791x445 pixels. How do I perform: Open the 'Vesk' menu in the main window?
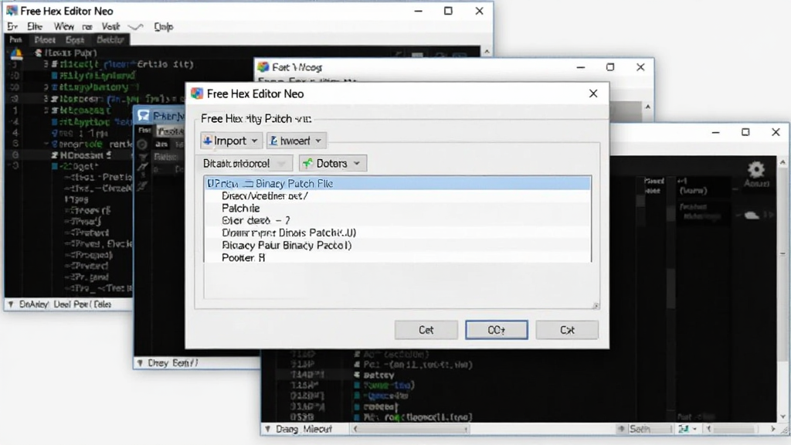pyautogui.click(x=110, y=26)
